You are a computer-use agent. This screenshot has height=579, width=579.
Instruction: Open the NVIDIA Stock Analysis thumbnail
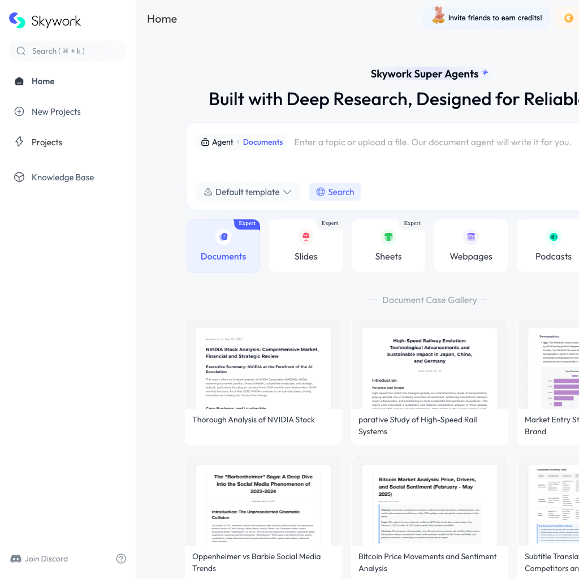(263, 368)
